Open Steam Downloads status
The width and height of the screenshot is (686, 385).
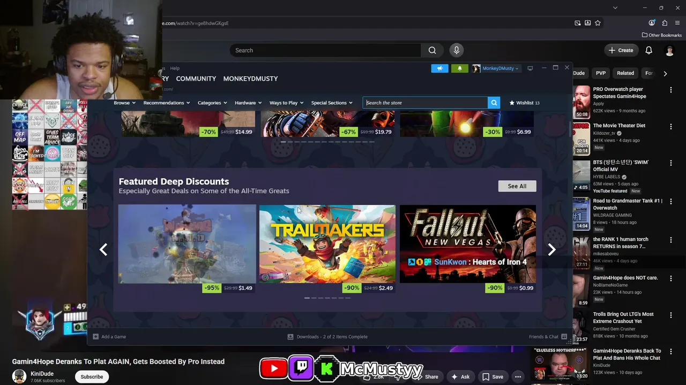coord(327,337)
